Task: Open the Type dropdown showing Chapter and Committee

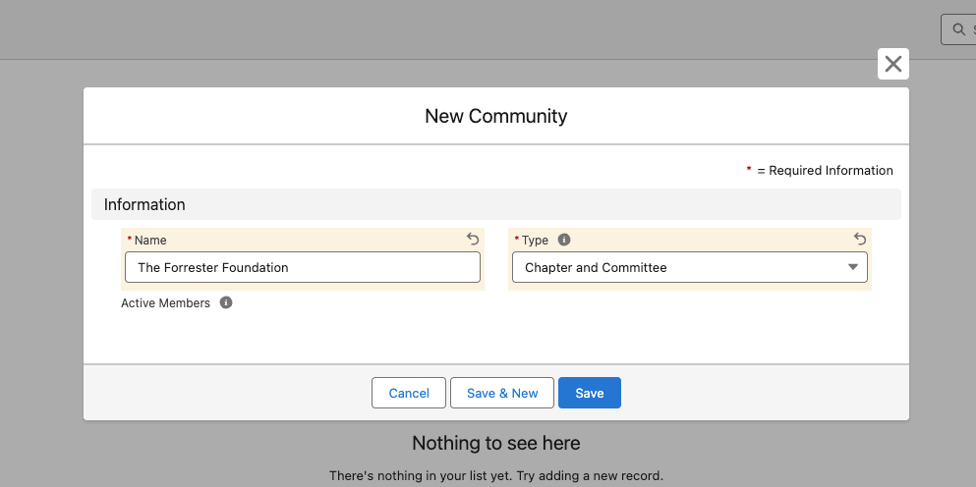Action: tap(690, 267)
